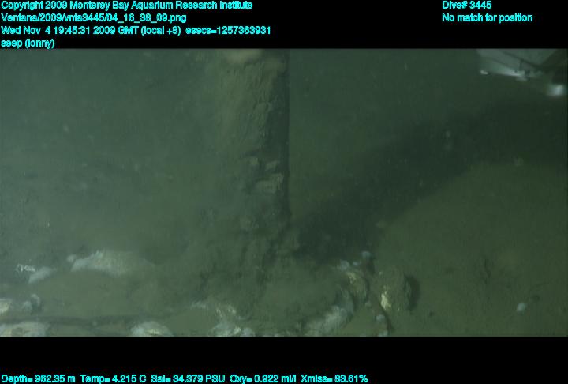
Task: Click the Xmiss= 83.61% reading
Action: pos(334,379)
